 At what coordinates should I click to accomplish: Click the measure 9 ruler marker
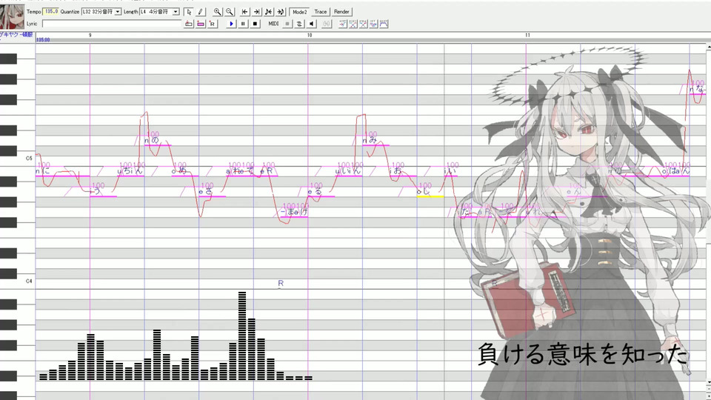pos(90,35)
